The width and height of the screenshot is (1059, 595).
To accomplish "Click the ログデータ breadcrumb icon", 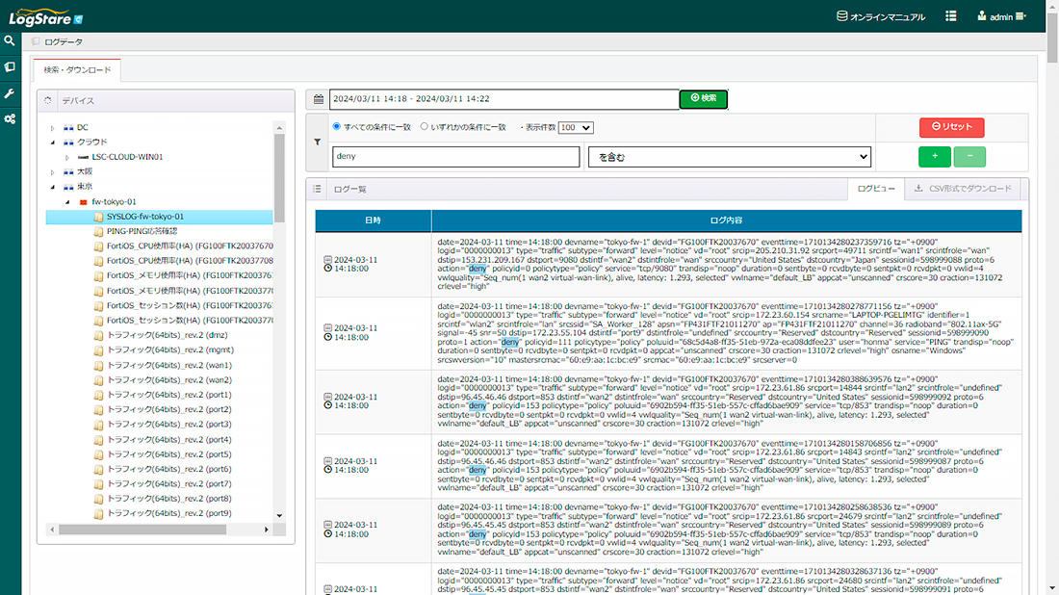I will 36,41.
